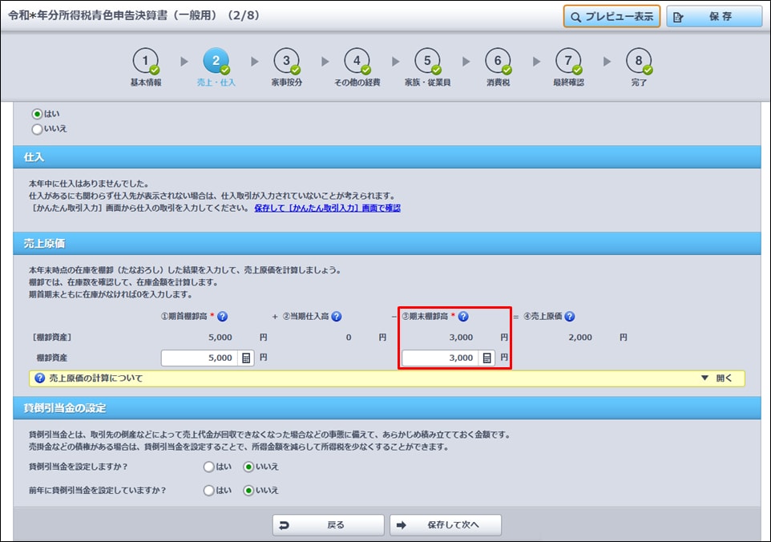The width and height of the screenshot is (771, 542).
Task: Open calculator for 期末棚卸高 field
Action: coord(486,358)
